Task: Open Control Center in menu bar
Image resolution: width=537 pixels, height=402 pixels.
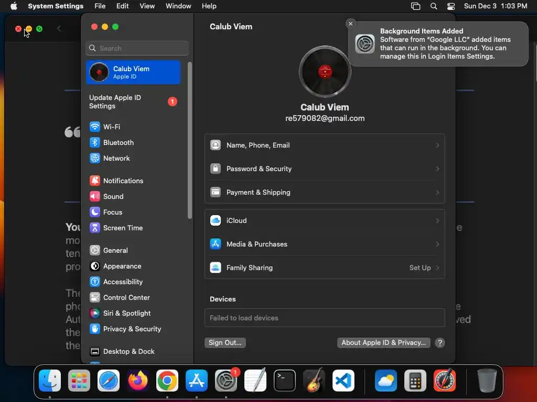Action: point(451,6)
